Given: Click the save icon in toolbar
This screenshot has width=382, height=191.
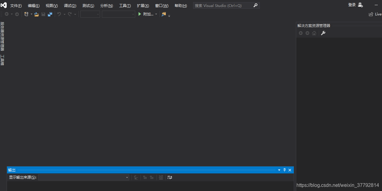Looking at the screenshot, I should [x=43, y=14].
